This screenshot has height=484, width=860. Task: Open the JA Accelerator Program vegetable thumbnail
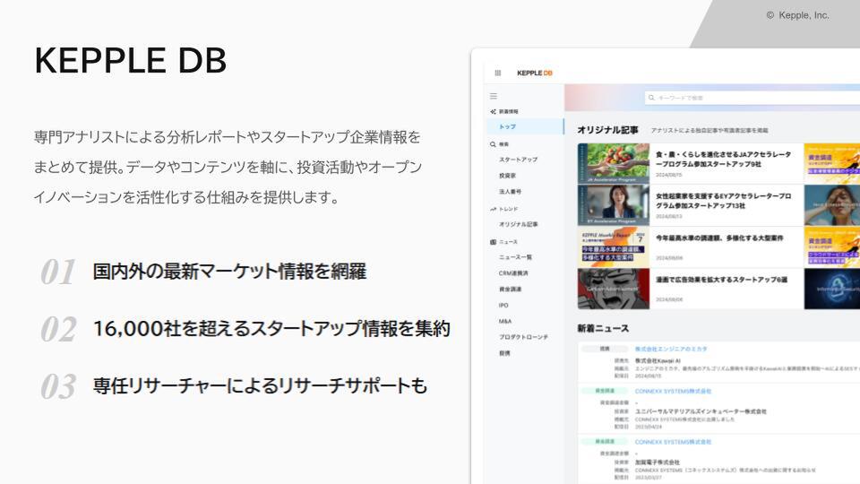click(613, 163)
